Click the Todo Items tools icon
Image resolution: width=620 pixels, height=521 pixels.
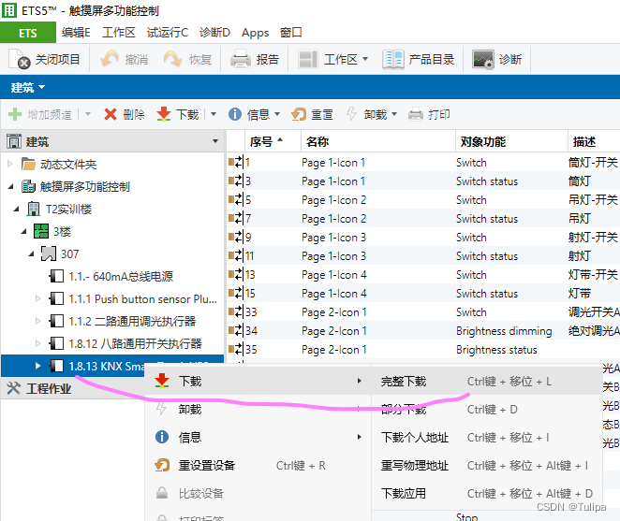(14, 388)
